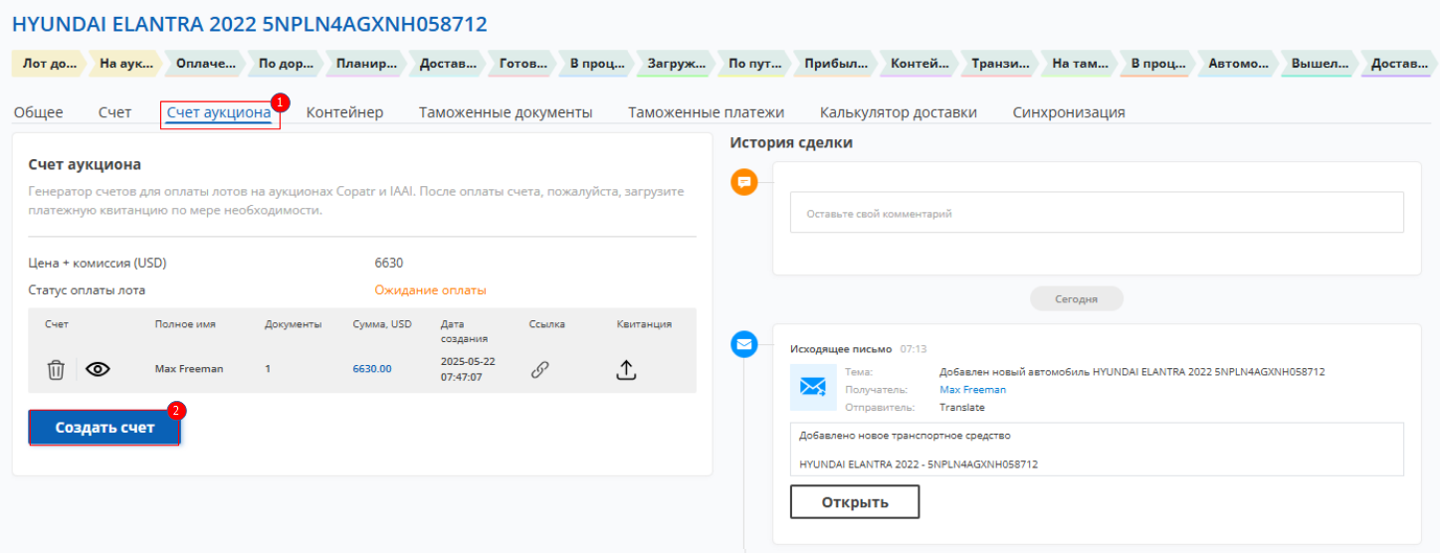Select the На там... status step

1080,64
